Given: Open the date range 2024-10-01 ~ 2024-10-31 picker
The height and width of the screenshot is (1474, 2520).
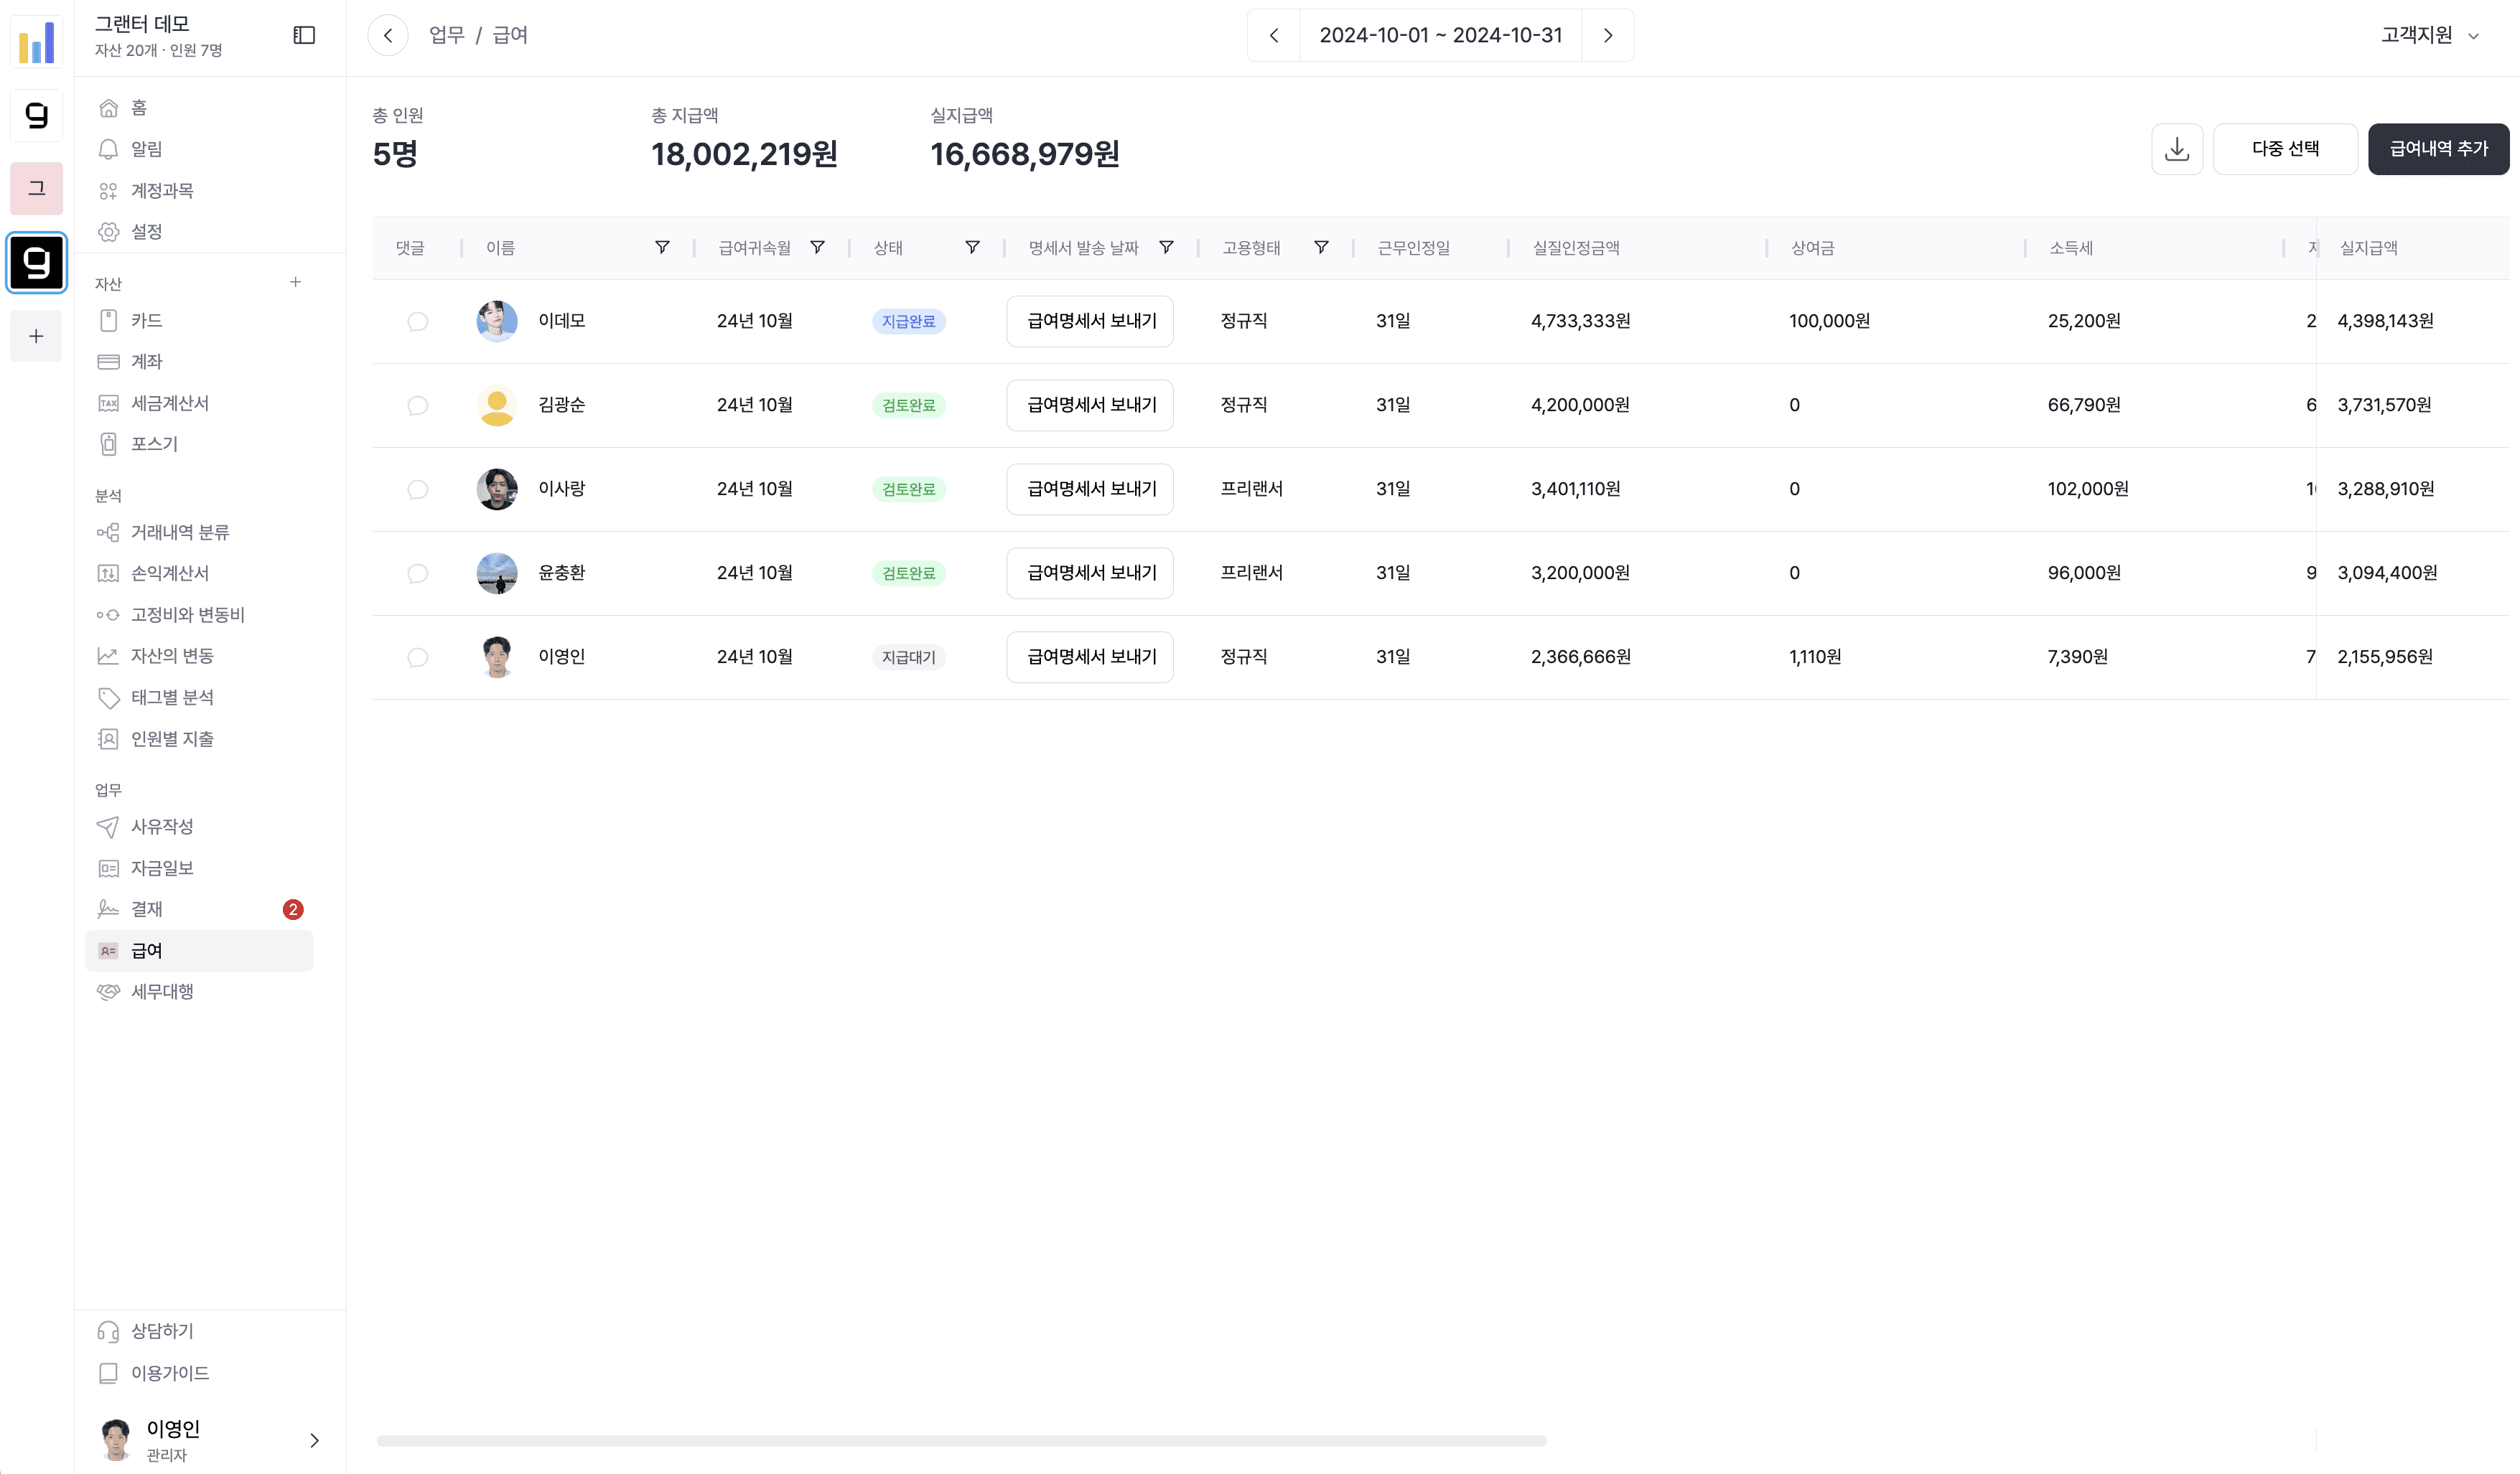Looking at the screenshot, I should tap(1440, 35).
